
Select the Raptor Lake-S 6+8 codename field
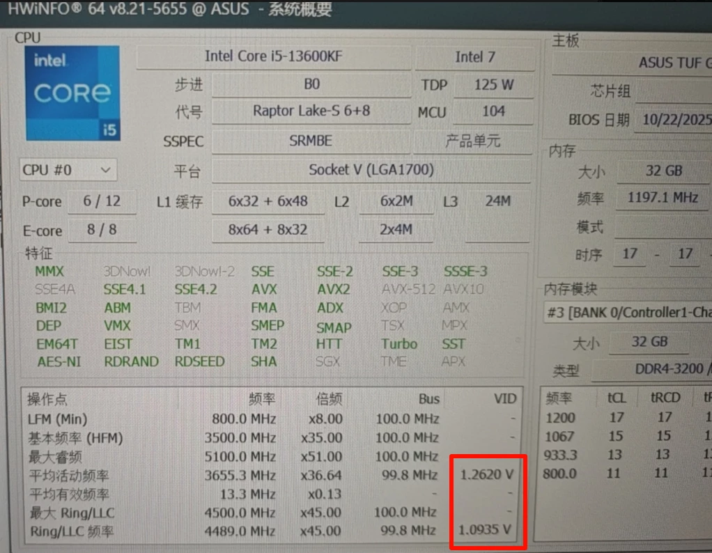click(x=311, y=111)
